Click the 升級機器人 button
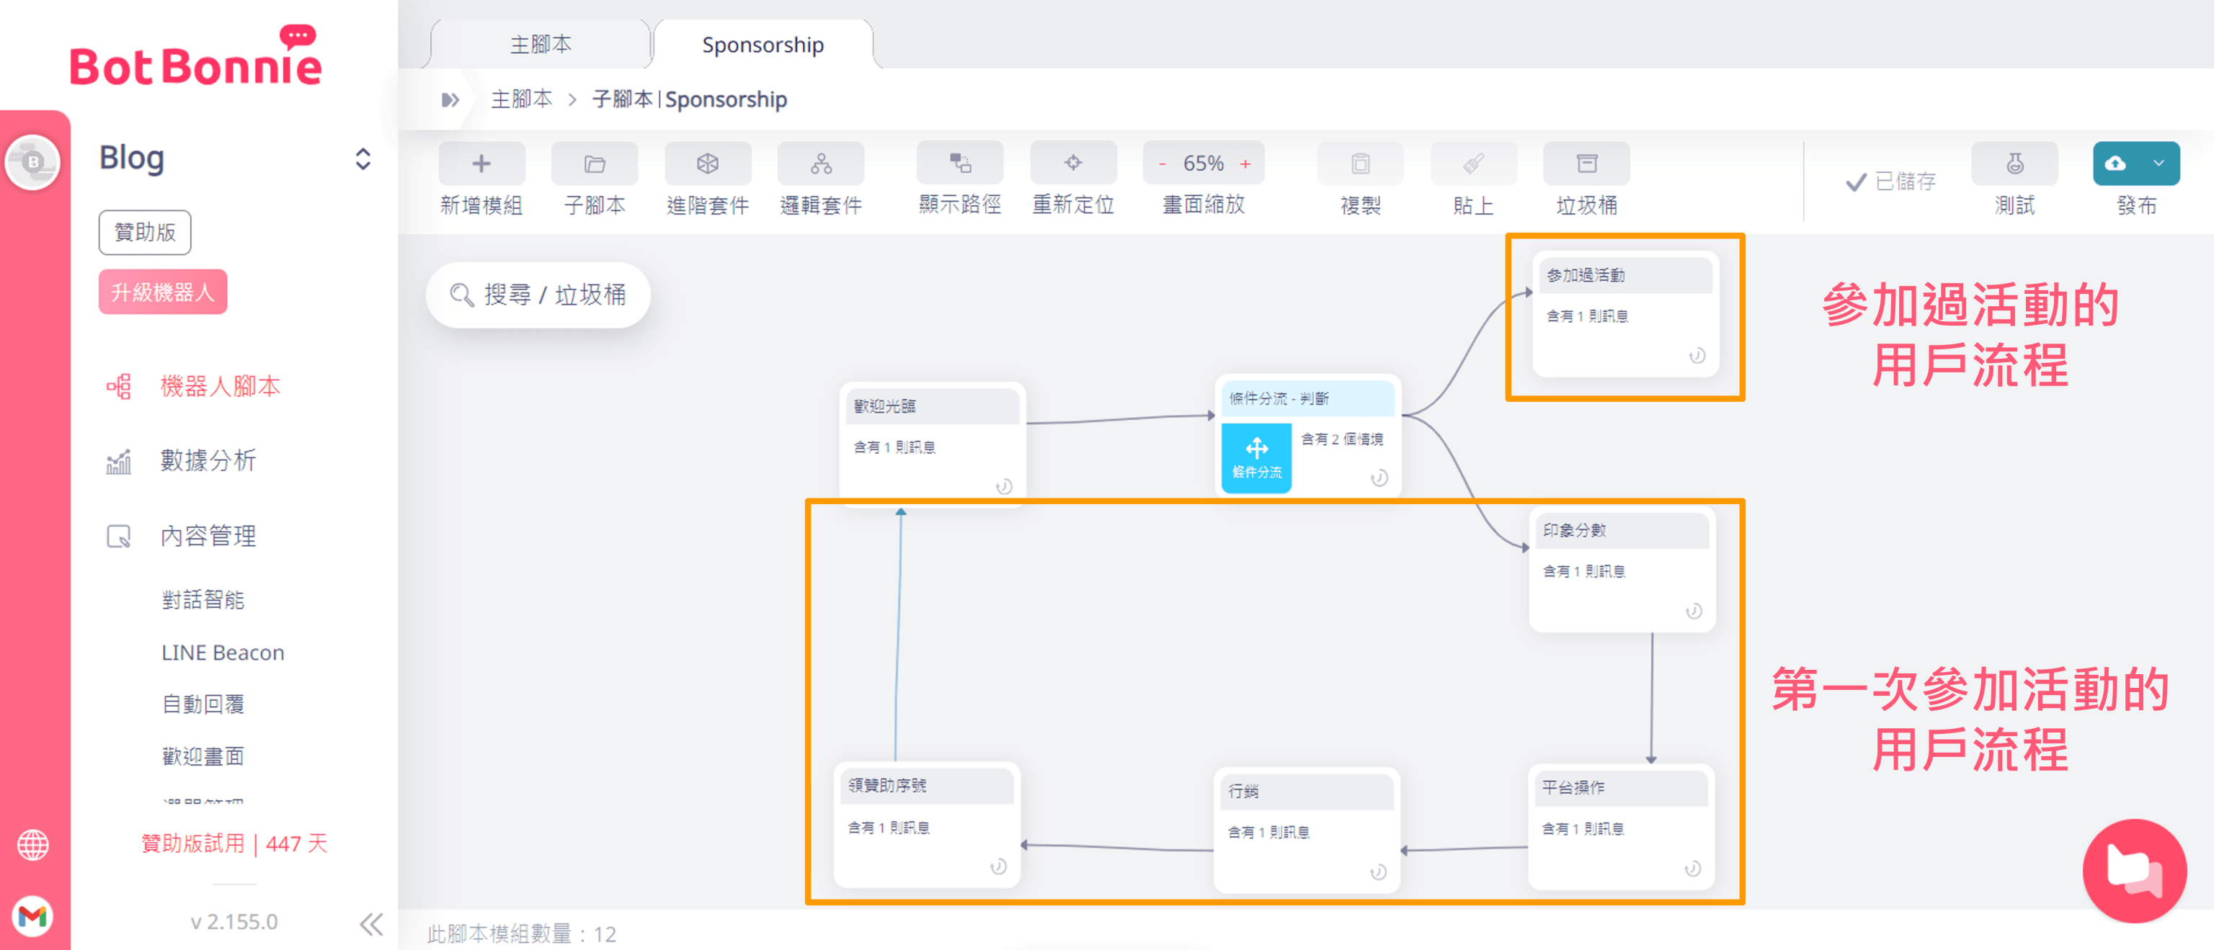Image resolution: width=2214 pixels, height=950 pixels. (x=162, y=292)
